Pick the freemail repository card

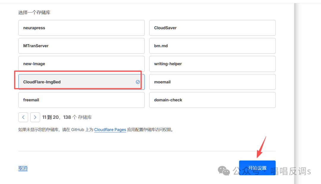click(x=81, y=100)
